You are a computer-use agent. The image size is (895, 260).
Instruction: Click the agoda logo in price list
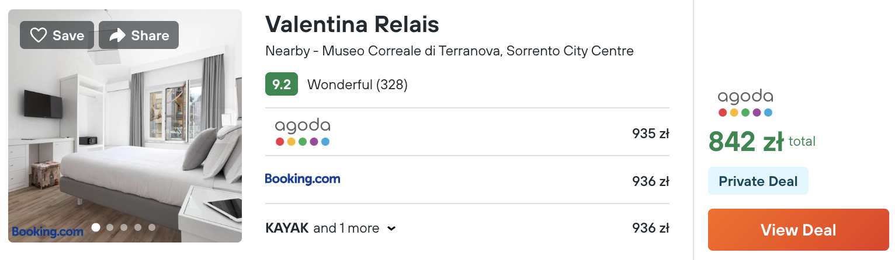302,132
